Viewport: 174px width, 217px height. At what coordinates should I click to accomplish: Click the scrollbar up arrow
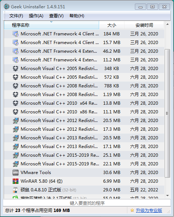click(167, 24)
